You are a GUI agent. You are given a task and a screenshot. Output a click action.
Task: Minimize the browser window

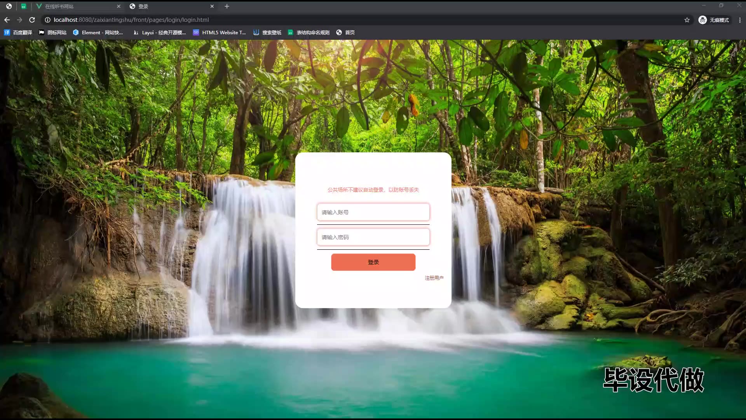tap(703, 5)
